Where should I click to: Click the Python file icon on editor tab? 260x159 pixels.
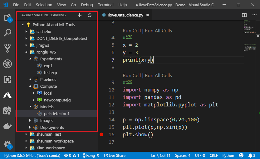pos(104,15)
